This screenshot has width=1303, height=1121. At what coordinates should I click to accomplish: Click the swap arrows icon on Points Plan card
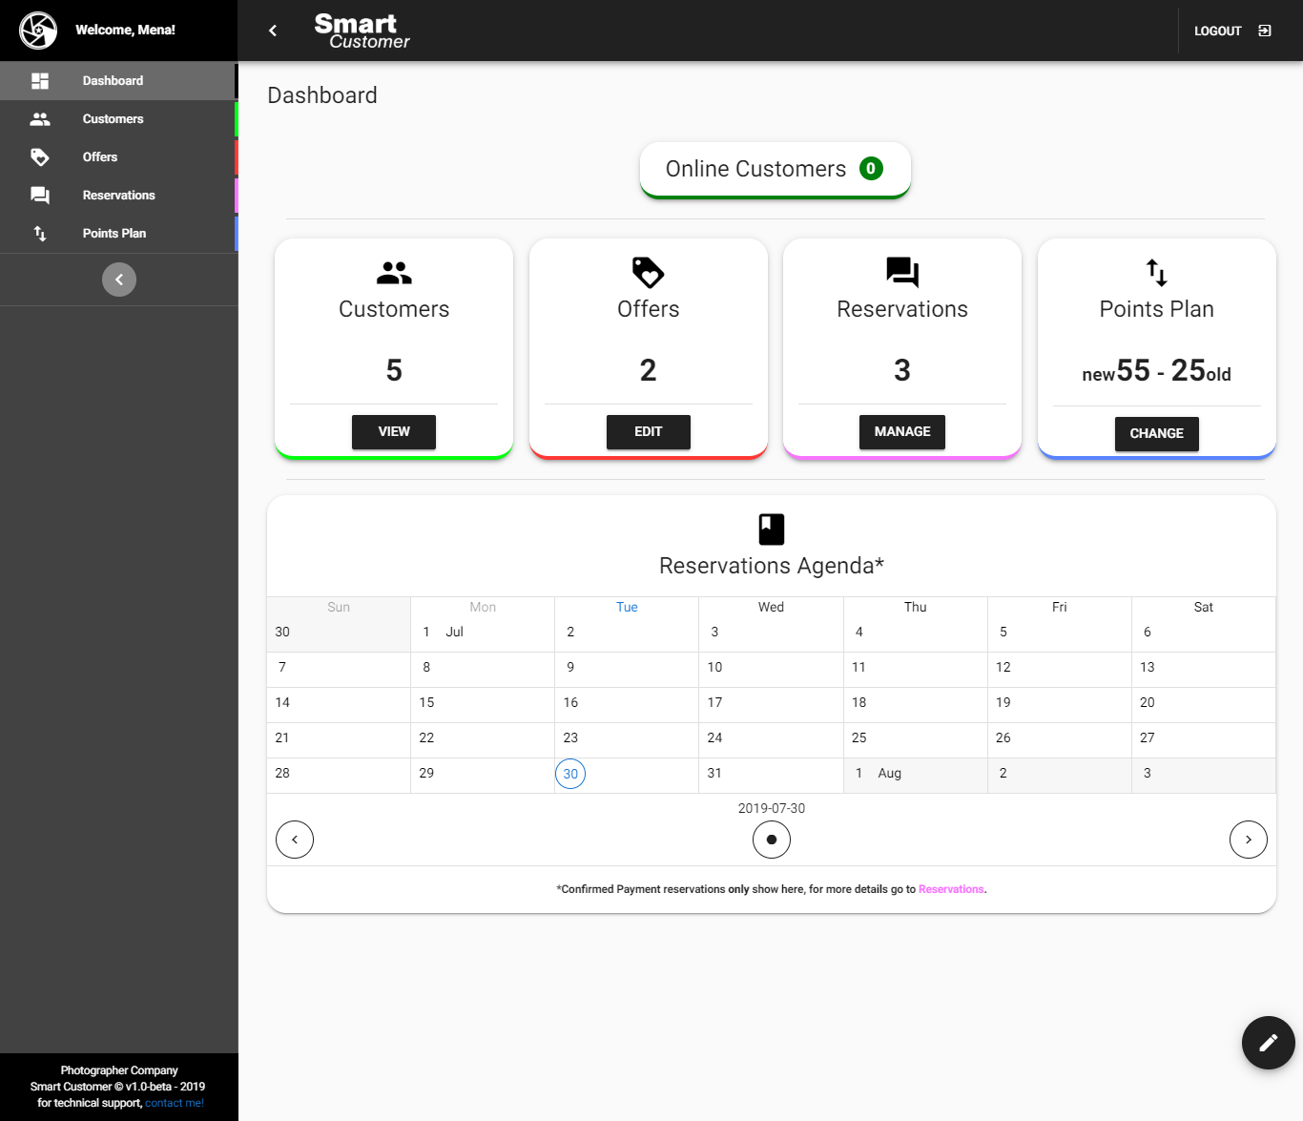tap(1157, 273)
